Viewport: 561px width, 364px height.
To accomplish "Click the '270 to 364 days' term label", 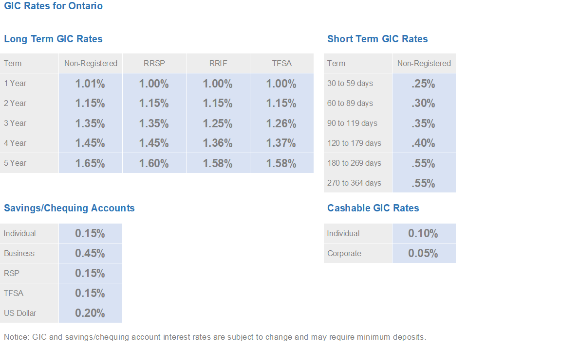I will tap(354, 183).
